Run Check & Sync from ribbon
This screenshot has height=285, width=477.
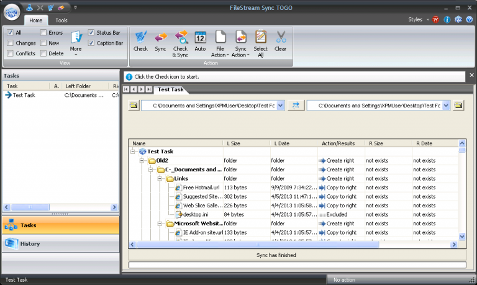[180, 44]
